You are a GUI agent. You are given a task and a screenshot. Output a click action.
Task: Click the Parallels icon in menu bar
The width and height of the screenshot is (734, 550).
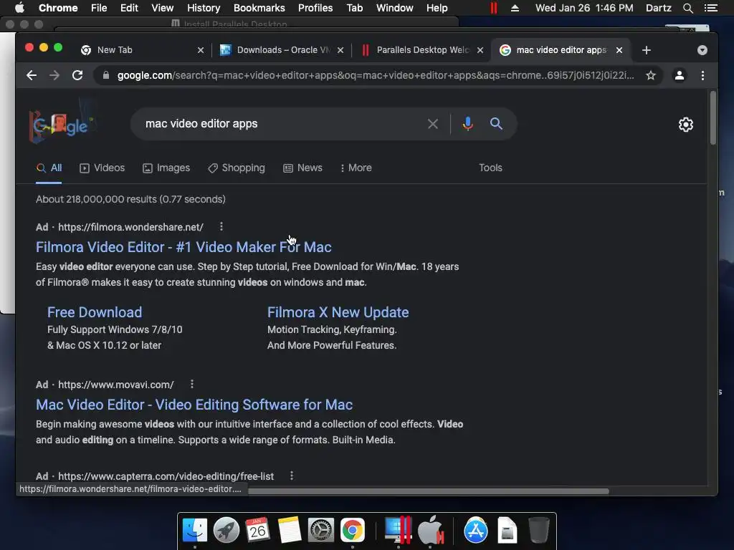click(493, 8)
